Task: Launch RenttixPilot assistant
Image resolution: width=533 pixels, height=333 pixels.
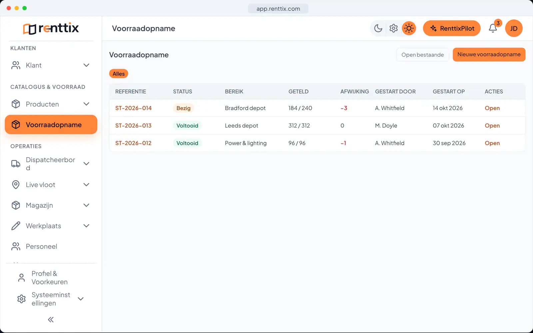Action: 452,28
